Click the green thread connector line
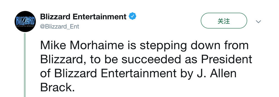Screen dimensions: 279x97 25,65
